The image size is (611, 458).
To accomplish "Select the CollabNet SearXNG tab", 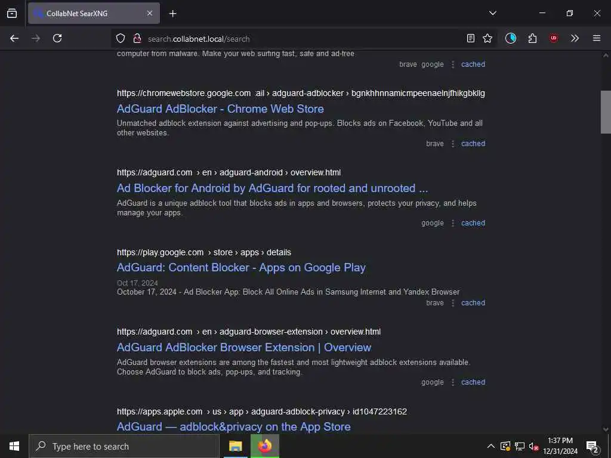I will 94,13.
